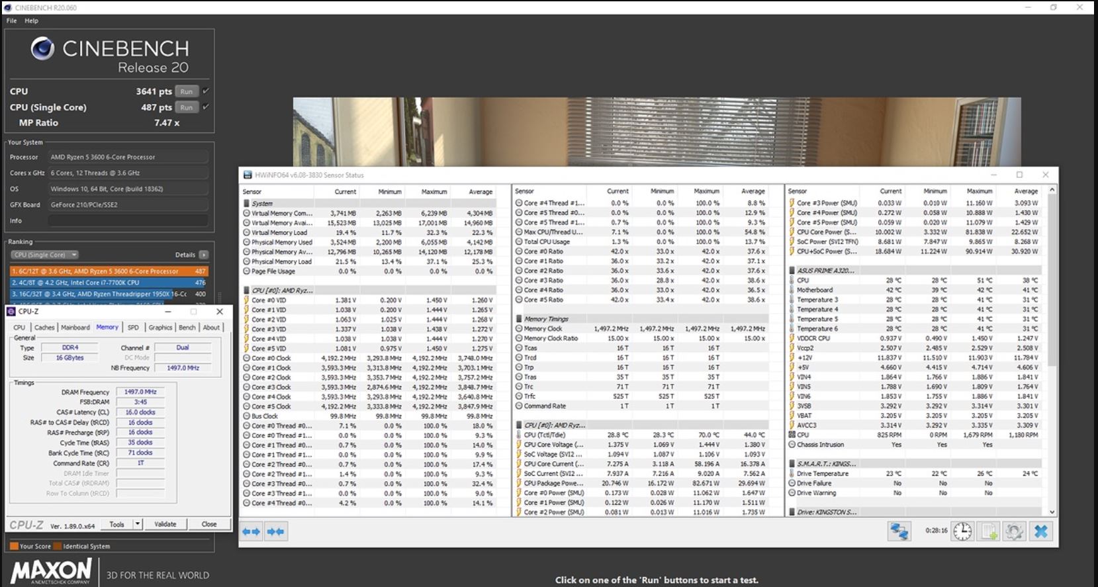Collapse the ASUS PRIME A320 group header
Screen dimensions: 1098x587
click(824, 271)
